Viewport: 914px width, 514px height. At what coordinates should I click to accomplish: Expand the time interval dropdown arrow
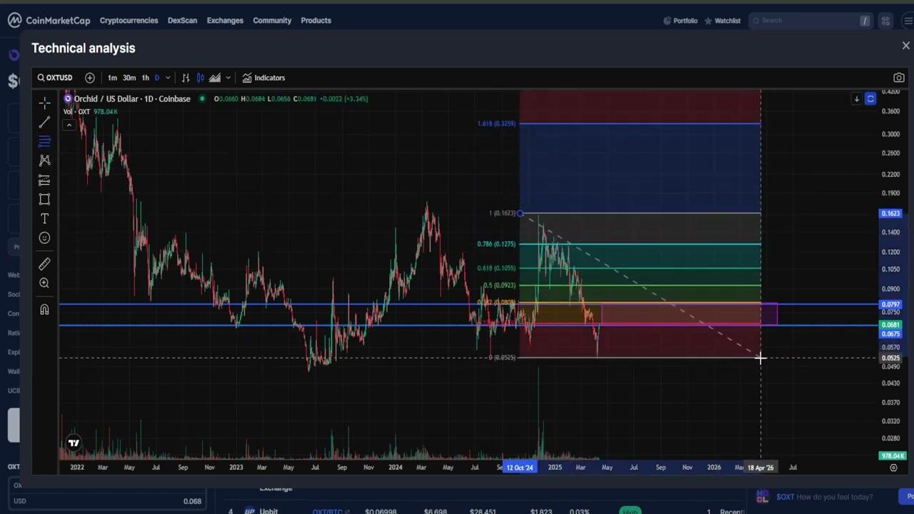(x=168, y=78)
